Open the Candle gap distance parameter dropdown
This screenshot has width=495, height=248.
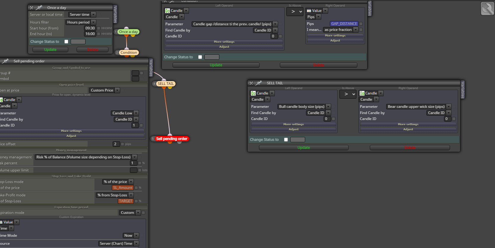pyautogui.click(x=235, y=24)
